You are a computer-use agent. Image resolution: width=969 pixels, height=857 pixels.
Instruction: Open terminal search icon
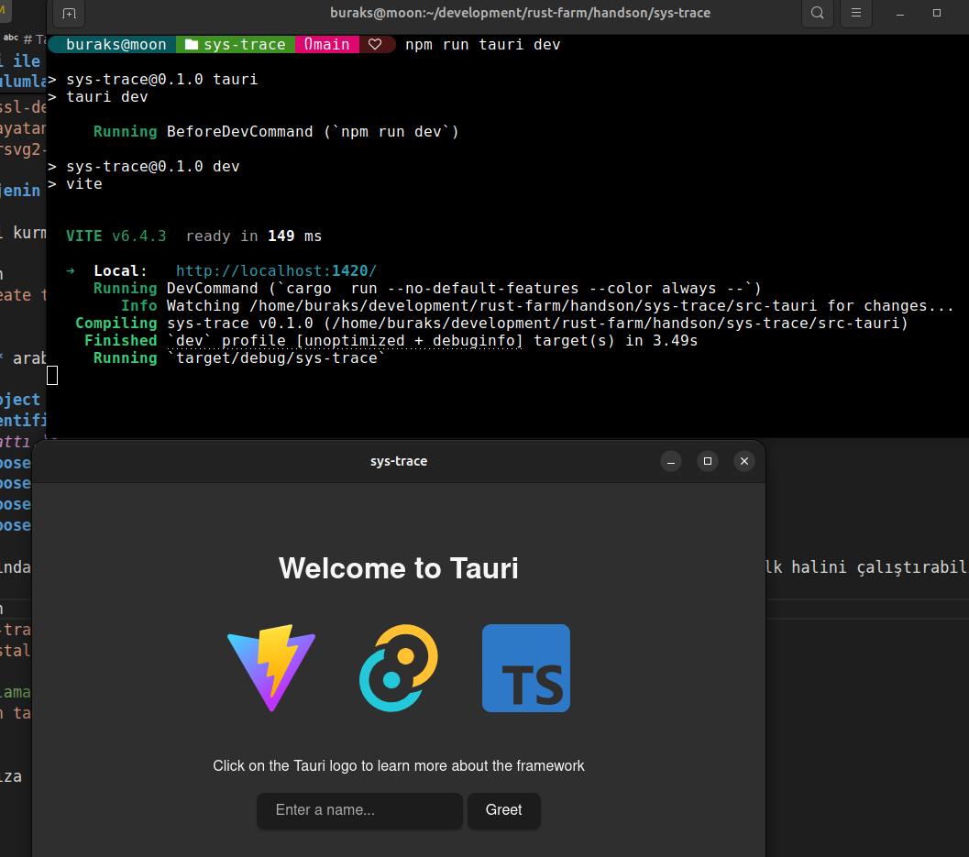(817, 13)
